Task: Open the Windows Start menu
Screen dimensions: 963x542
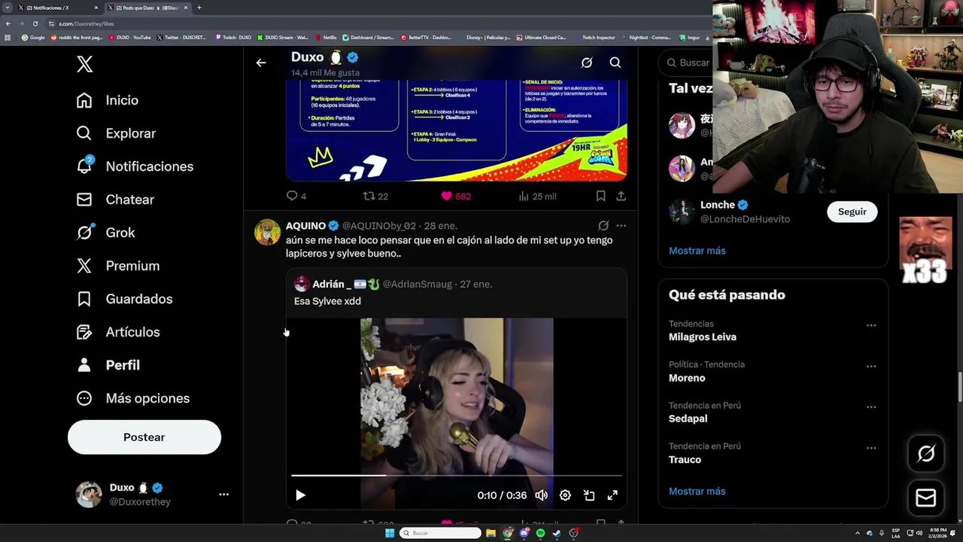Action: tap(390, 533)
